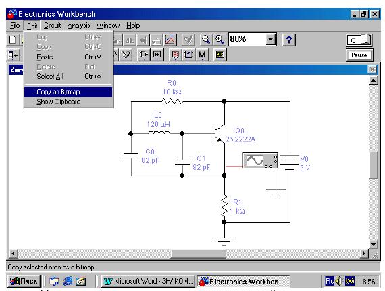Toggle the simulation power switch
Image resolution: width=385 pixels, height=291 pixels.
coord(359,40)
